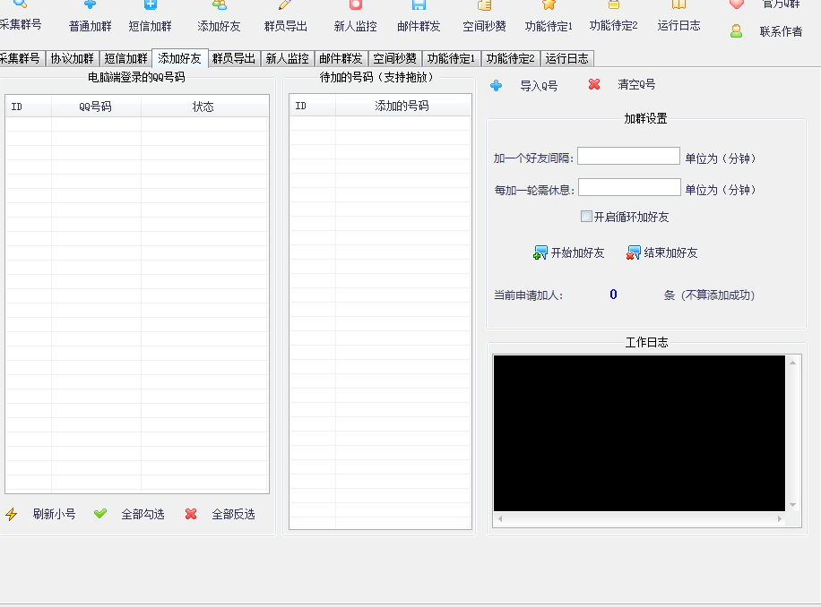Focus the 每加一轮需休息 input field
Image resolution: width=821 pixels, height=607 pixels.
tap(629, 188)
